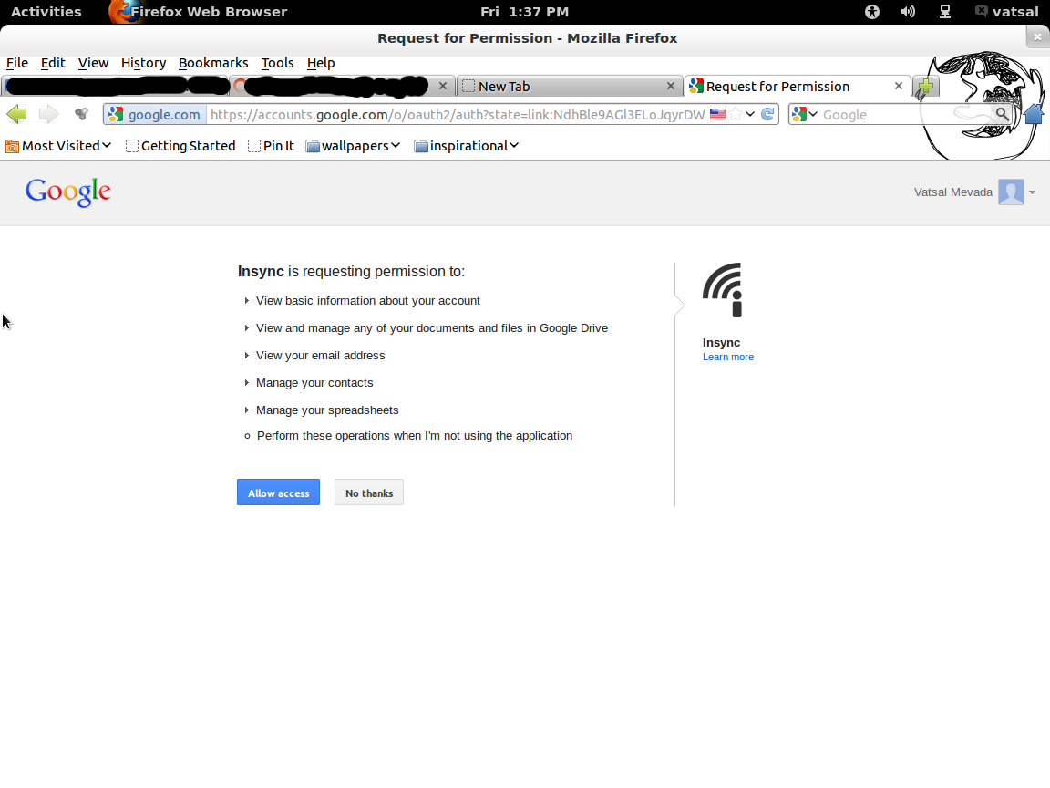Image resolution: width=1050 pixels, height=788 pixels.
Task: Click the accessibility icon in the top panel
Action: (871, 12)
